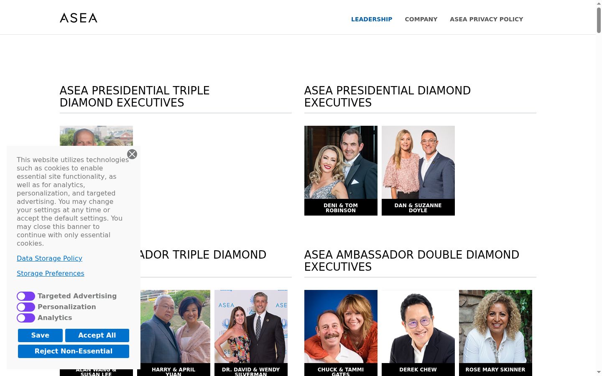Toggle Targeted Advertising switch

[x=26, y=296]
